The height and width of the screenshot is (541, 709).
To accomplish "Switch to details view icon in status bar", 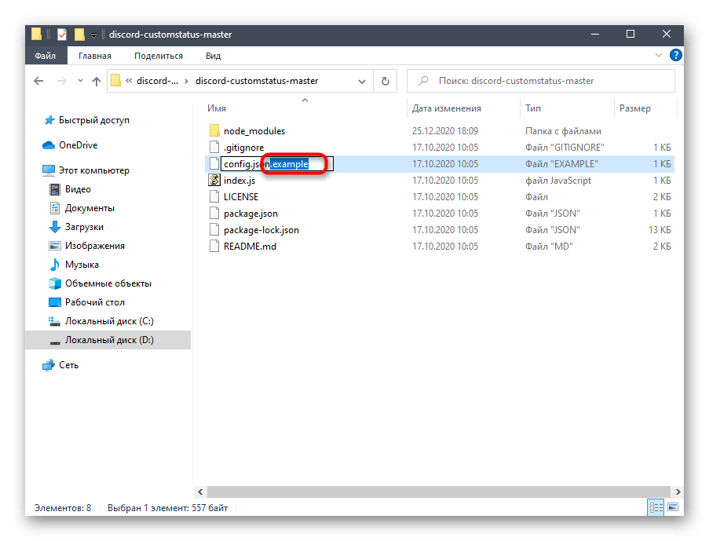I will [x=657, y=508].
